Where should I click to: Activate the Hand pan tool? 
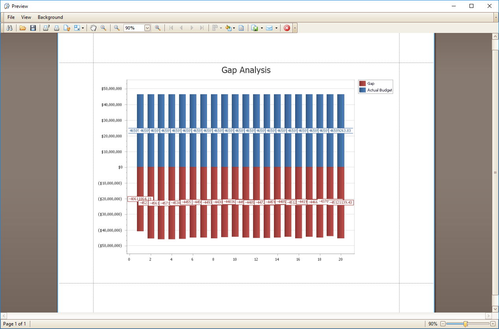click(x=93, y=28)
